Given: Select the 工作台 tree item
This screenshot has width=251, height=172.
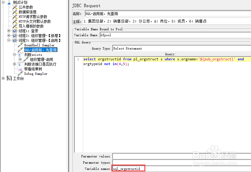Looking at the screenshot, I should 18,78.
